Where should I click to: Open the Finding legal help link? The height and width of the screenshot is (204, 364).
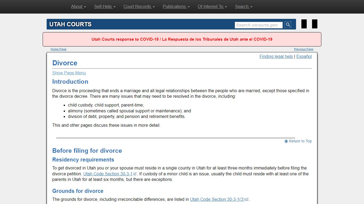pyautogui.click(x=276, y=57)
